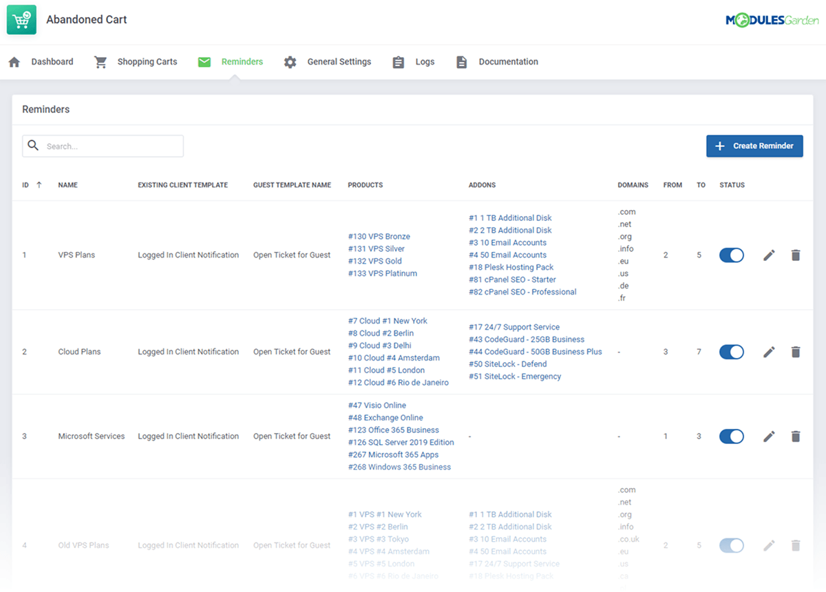Viewport: 826px width, 592px height.
Task: Sort by the FROM column header
Action: click(x=673, y=185)
